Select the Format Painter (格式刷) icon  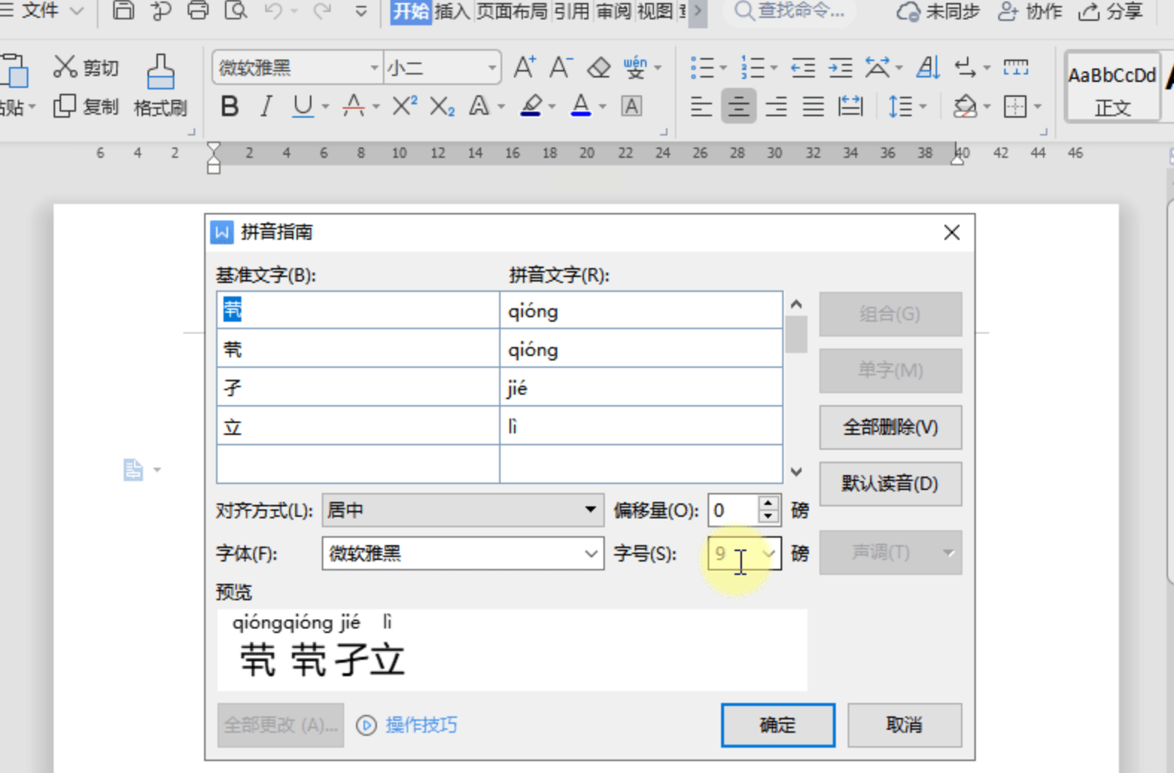(x=160, y=86)
